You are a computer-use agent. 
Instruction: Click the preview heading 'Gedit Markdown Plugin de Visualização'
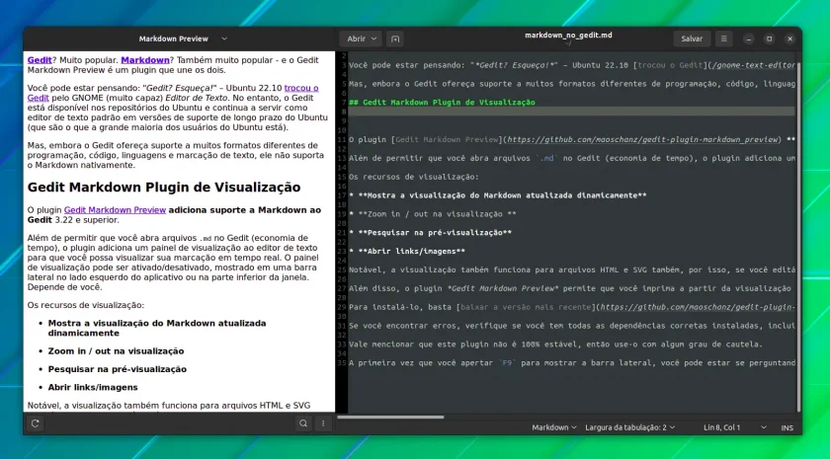[164, 188]
